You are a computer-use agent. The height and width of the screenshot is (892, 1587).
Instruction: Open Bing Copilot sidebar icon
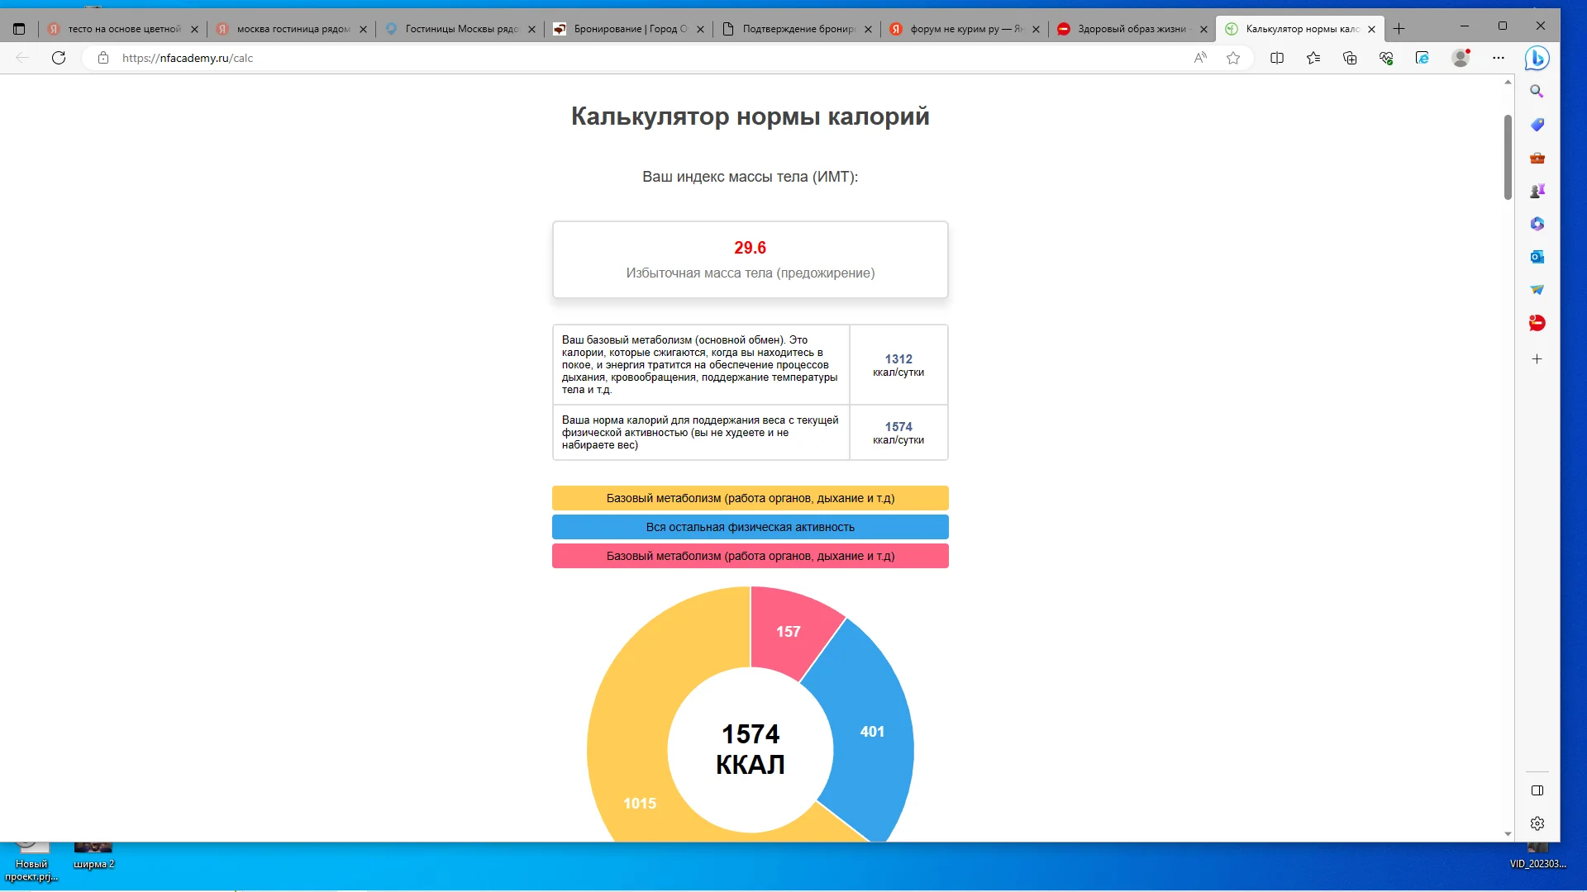pyautogui.click(x=1537, y=58)
